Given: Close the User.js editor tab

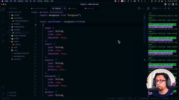Looking at the screenshot, I should (x=65, y=8).
